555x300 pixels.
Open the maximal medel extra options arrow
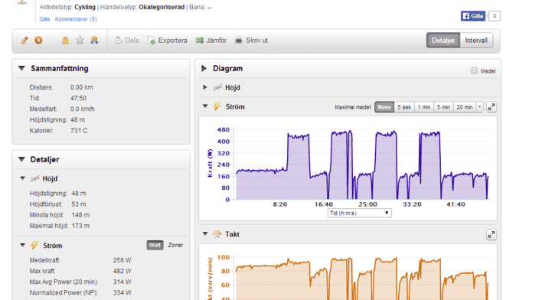point(480,107)
